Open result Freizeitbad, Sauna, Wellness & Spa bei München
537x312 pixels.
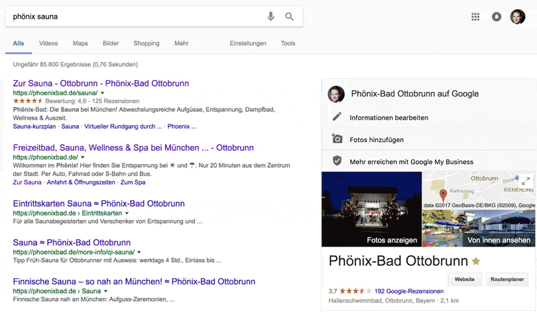(133, 148)
